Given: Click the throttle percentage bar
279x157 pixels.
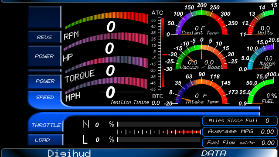Looking at the screenshot, I should click(159, 124).
